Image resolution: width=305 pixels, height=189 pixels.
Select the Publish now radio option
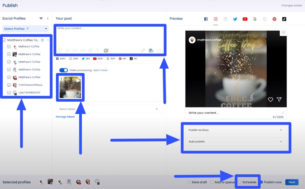pos(262,182)
